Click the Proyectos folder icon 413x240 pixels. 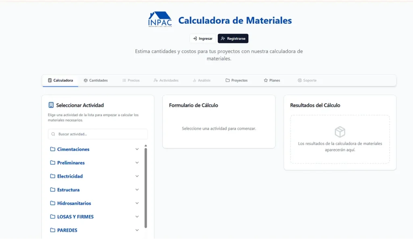227,80
